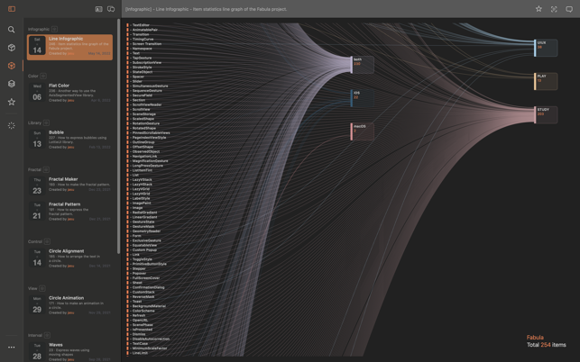Click the loading spinner icon in sidebar

(x=12, y=126)
